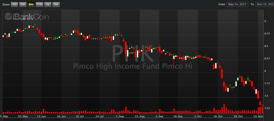
Task: Click the 12. Jun date label
Action: click(x=42, y=116)
